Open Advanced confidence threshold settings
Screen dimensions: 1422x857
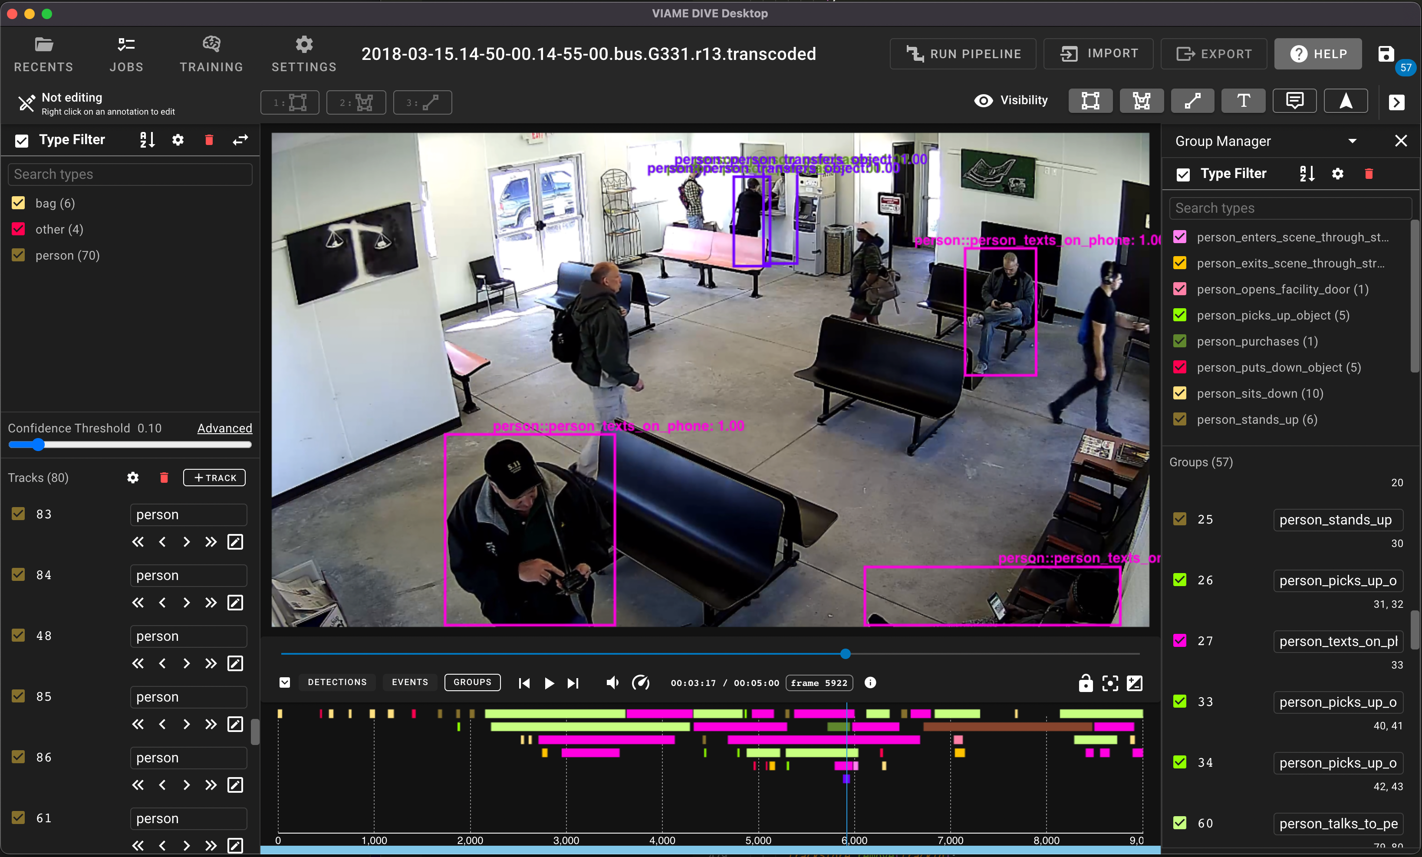[x=224, y=428]
